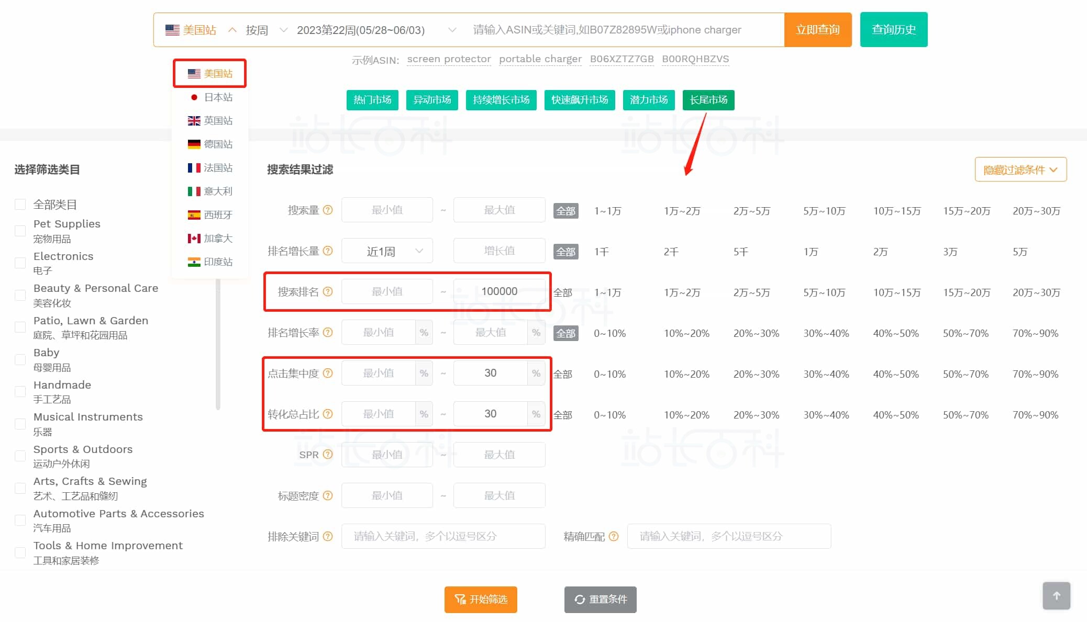Click the 立即查询 button
Viewport: 1087px width, 622px height.
(817, 29)
